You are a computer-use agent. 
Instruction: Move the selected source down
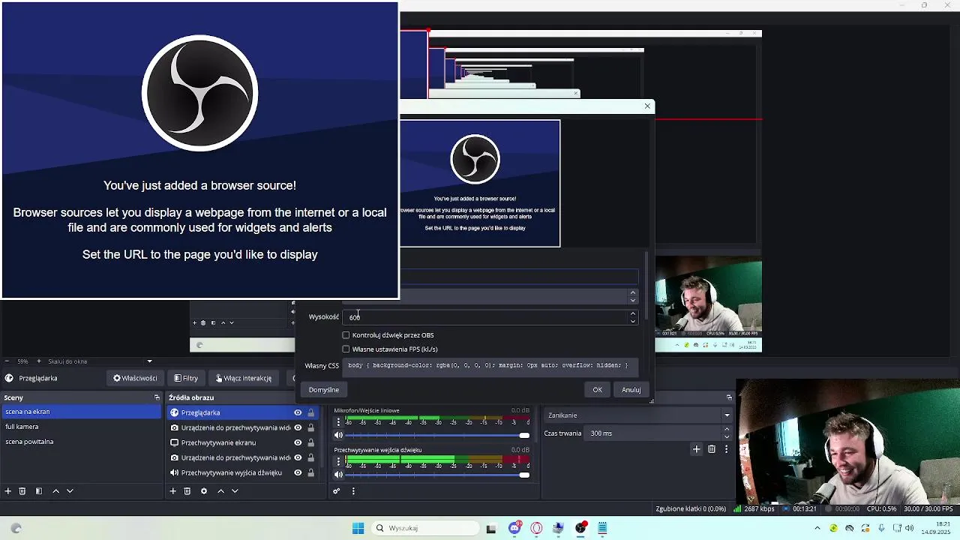(x=235, y=491)
